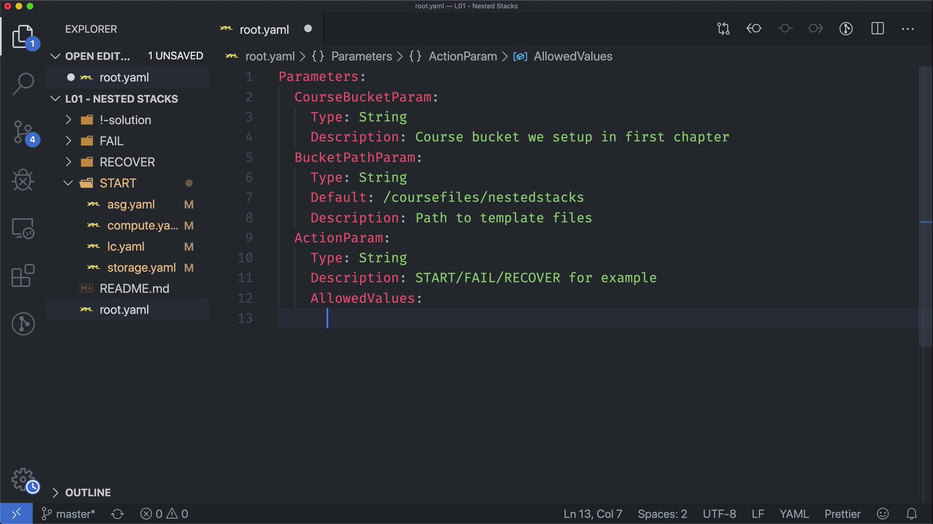Open the Run and Debug view

[23, 180]
